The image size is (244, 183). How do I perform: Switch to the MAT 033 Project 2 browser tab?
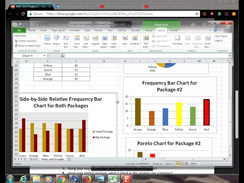click(30, 6)
